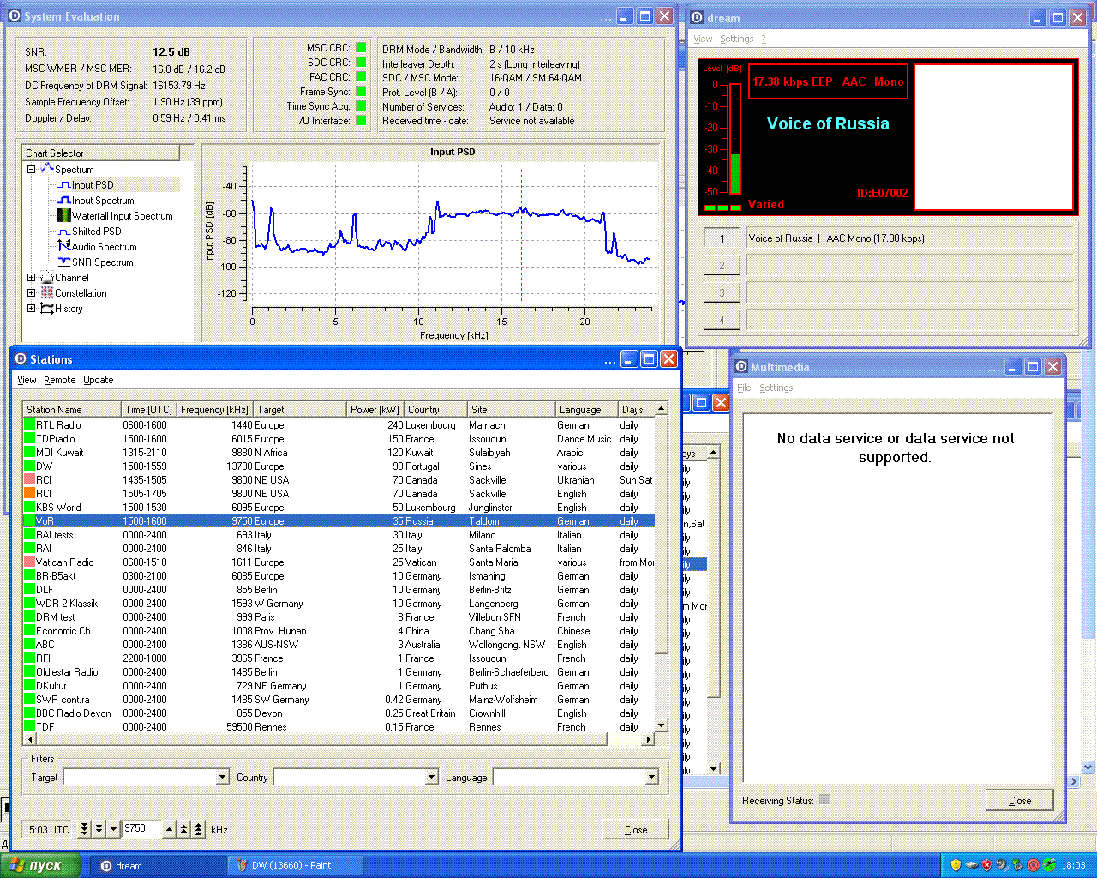Click the Constellation chart group icon
1097x878 pixels.
47,293
